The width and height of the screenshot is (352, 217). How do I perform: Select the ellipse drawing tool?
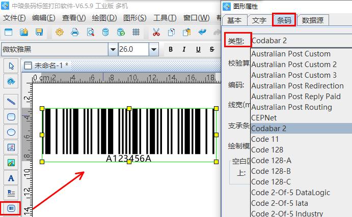[x=11, y=132]
